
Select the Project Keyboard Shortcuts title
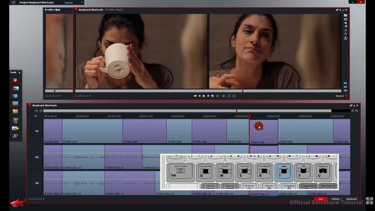point(36,2)
